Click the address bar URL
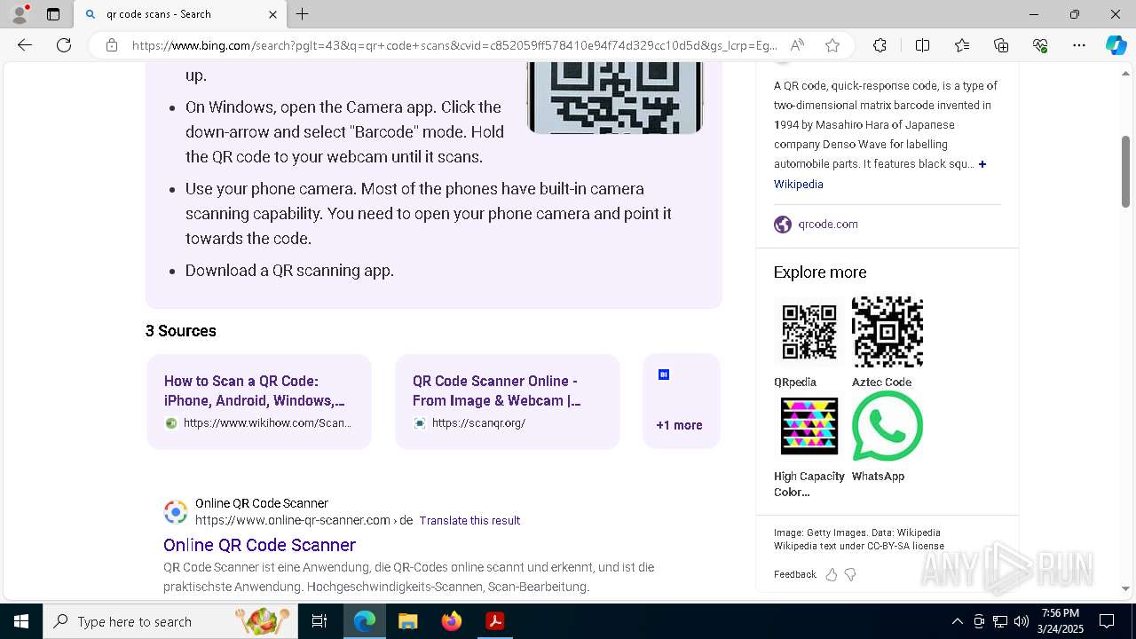Viewport: 1136px width, 639px height. 454,45
